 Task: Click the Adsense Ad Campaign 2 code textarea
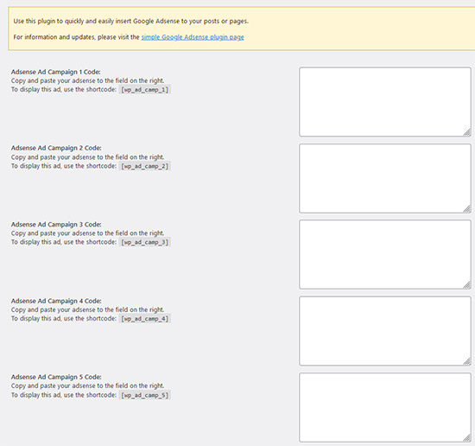pos(385,178)
